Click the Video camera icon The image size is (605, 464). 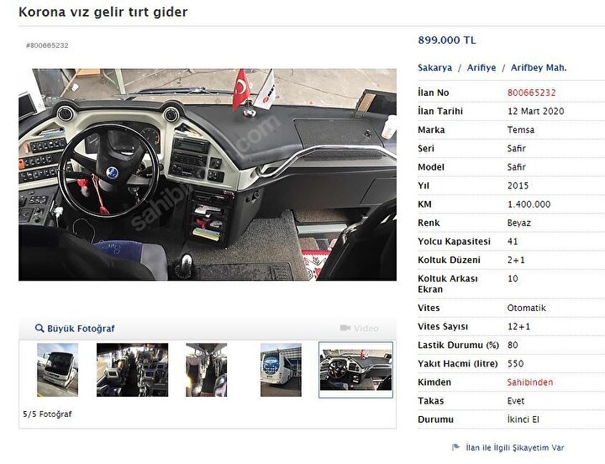point(345,328)
